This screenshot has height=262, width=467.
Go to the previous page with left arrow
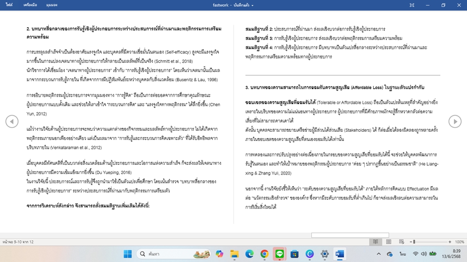(12, 122)
